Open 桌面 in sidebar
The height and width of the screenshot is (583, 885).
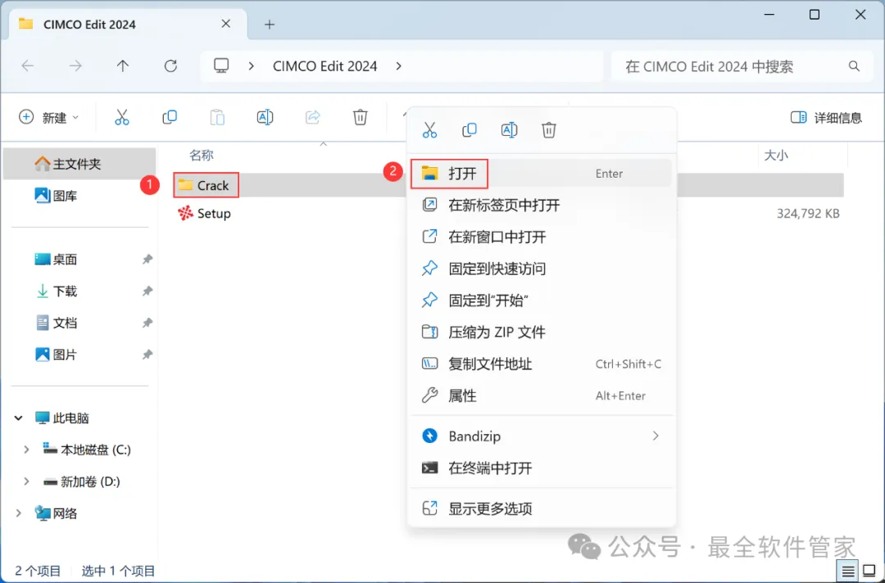(57, 260)
